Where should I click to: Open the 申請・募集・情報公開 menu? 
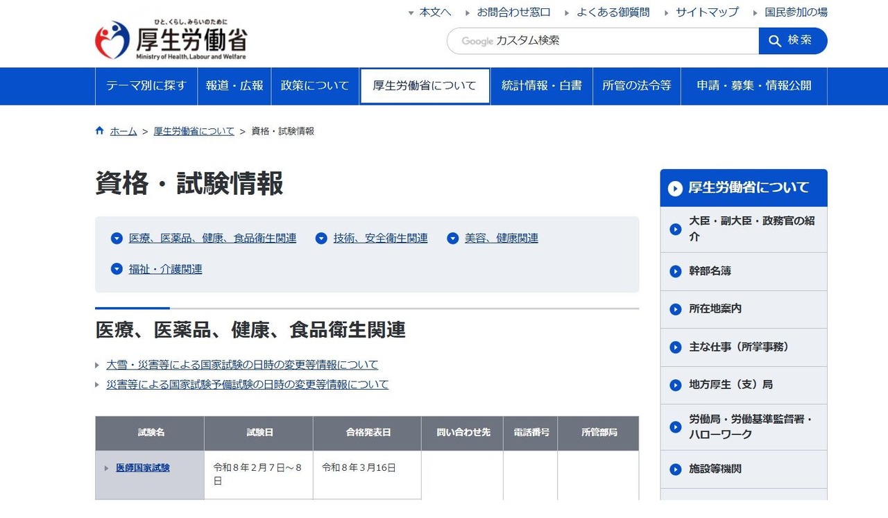click(x=755, y=86)
